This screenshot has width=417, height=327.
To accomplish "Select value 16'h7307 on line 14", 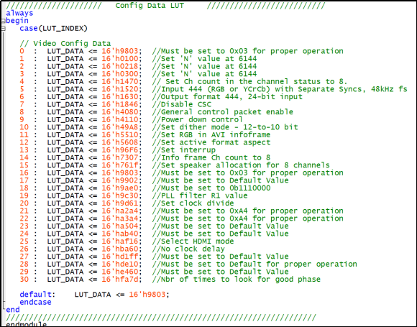I will click(120, 157).
